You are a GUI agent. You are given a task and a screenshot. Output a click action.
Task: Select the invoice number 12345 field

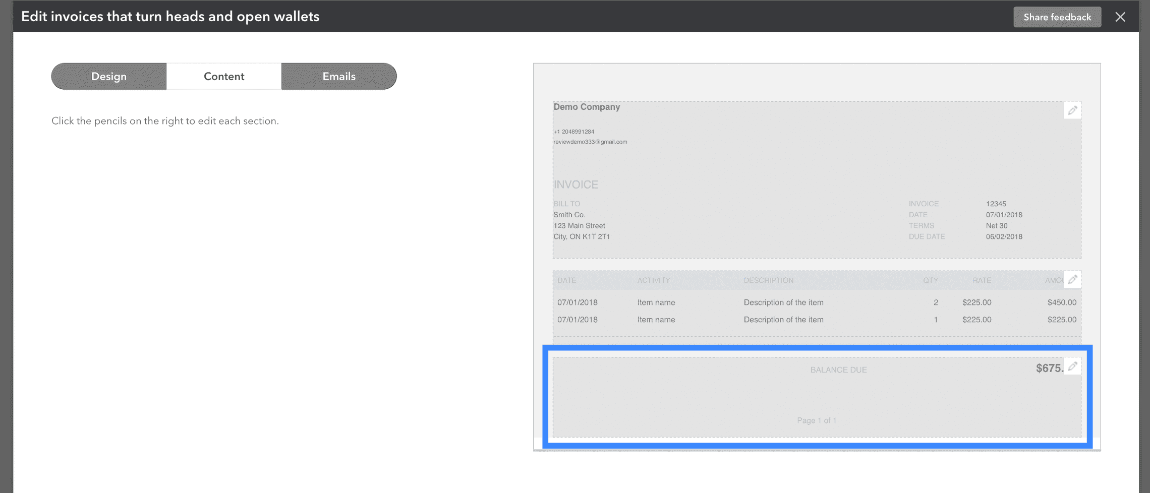pos(996,204)
